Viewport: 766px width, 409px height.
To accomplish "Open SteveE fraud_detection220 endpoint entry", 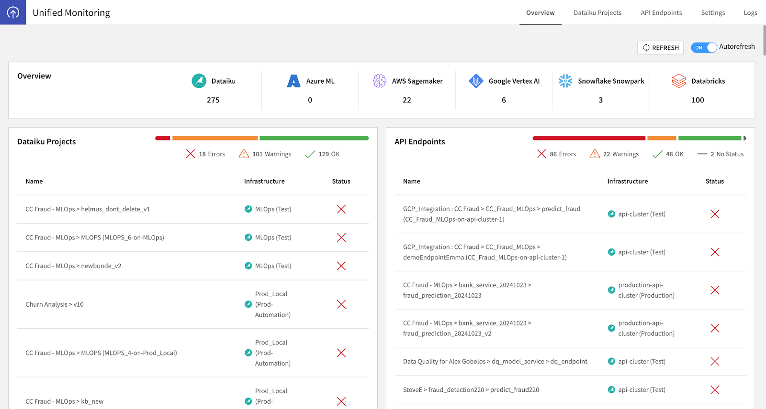I will (471, 390).
